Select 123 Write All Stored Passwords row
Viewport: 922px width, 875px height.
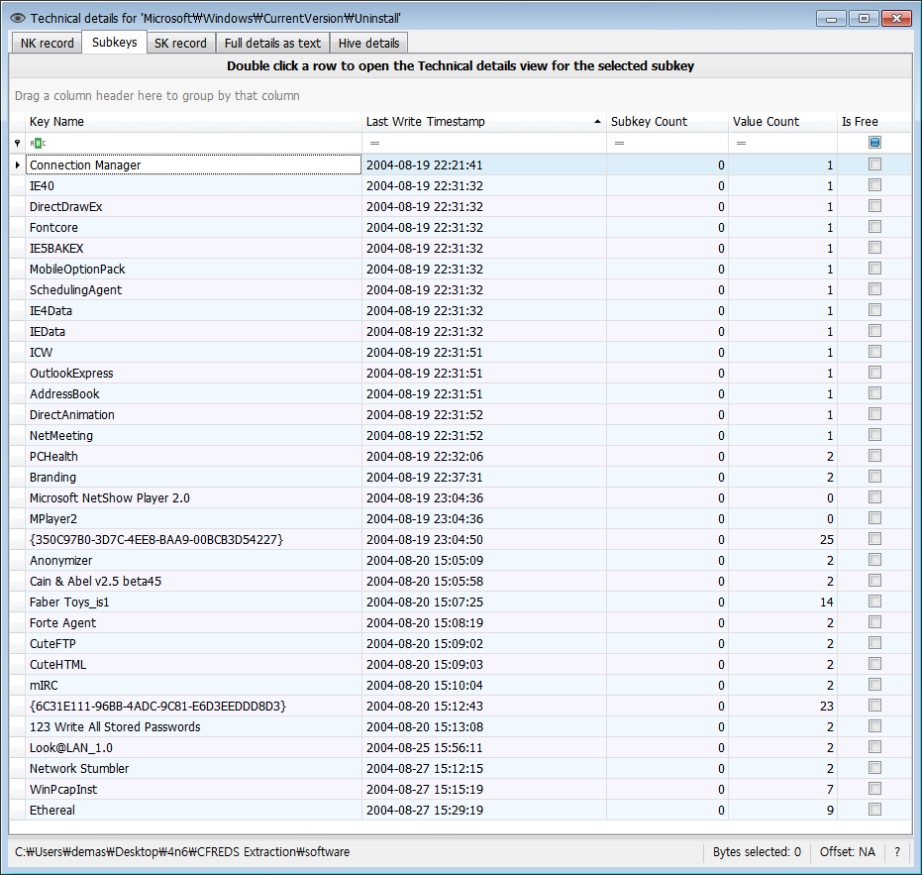pyautogui.click(x=461, y=726)
